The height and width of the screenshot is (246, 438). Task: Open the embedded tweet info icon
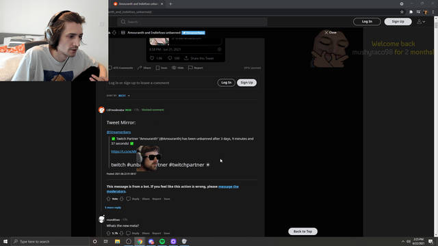pyautogui.click(x=219, y=49)
